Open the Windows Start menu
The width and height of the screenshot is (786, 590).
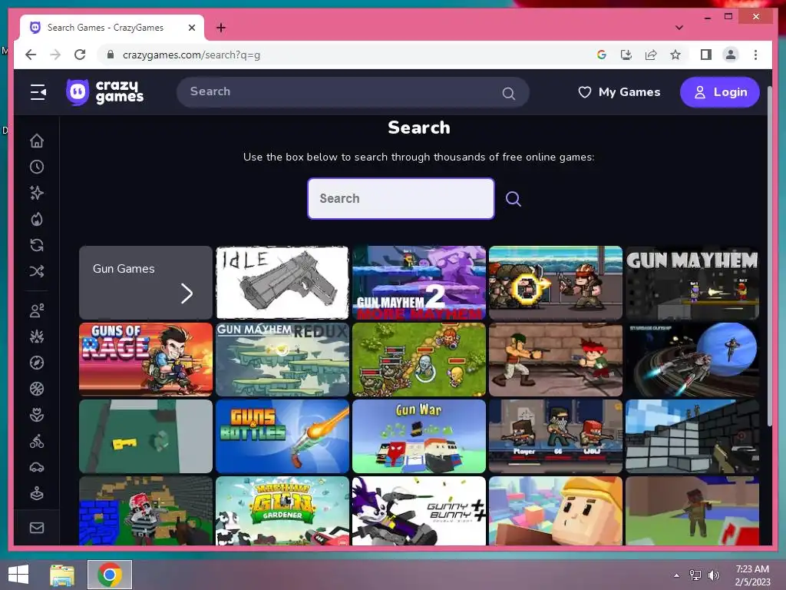[x=18, y=575]
